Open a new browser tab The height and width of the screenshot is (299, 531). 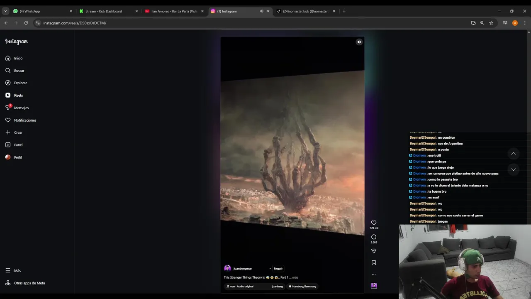[x=344, y=11]
